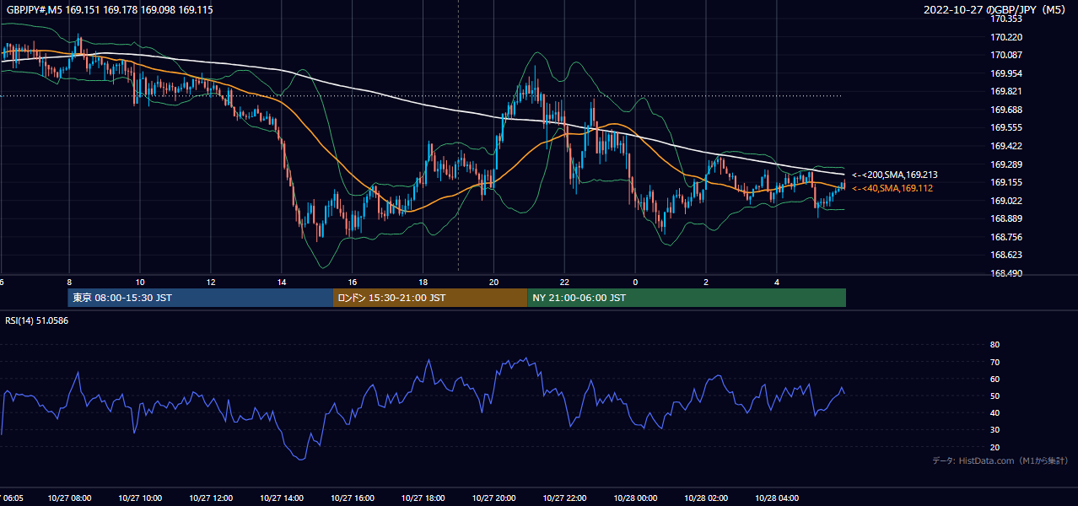Image resolution: width=1078 pixels, height=506 pixels.
Task: Click hour label 16 under the price chart
Action: pos(353,282)
